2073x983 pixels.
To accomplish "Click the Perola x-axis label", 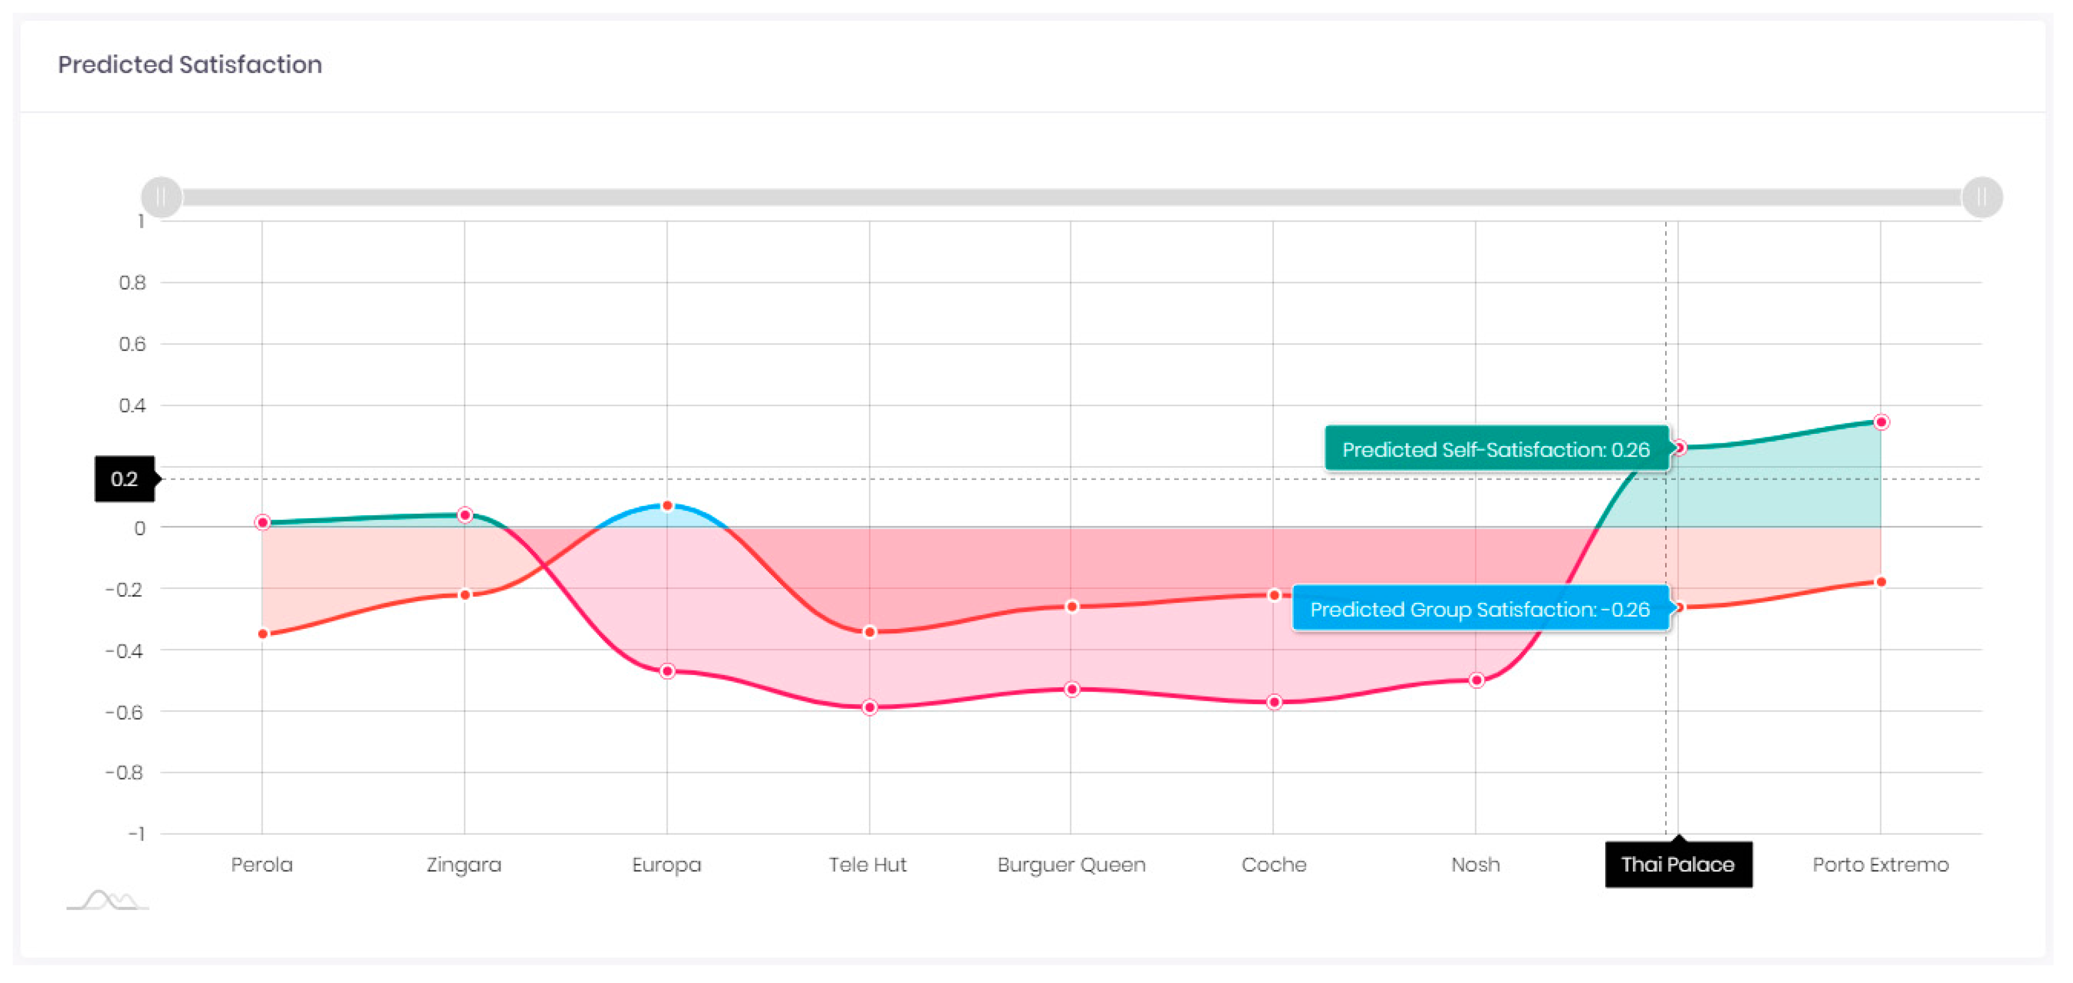I will (x=262, y=865).
